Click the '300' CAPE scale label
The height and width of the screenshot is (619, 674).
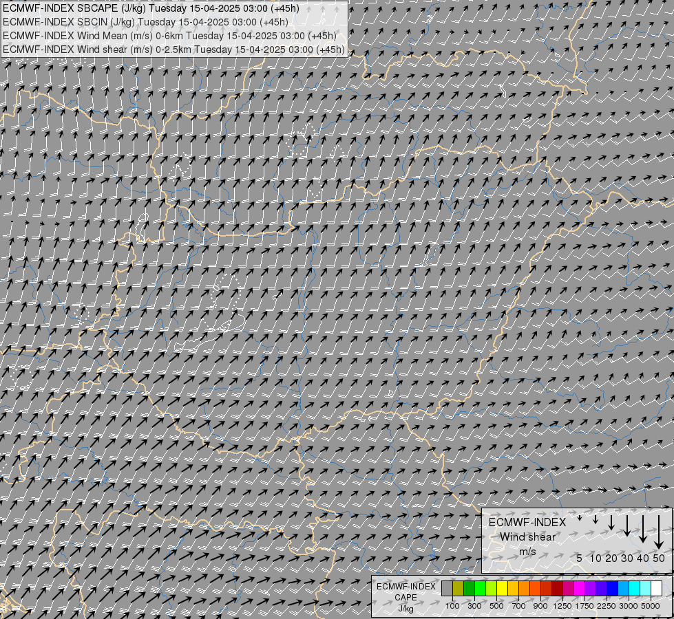pos(474,606)
